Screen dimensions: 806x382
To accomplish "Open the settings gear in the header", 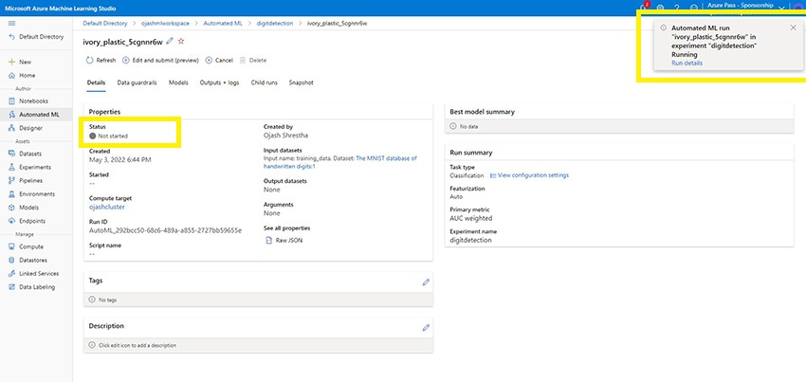I will click(x=661, y=8).
